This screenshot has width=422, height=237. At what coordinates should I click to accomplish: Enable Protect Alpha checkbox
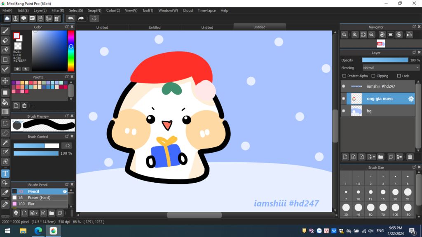[344, 76]
